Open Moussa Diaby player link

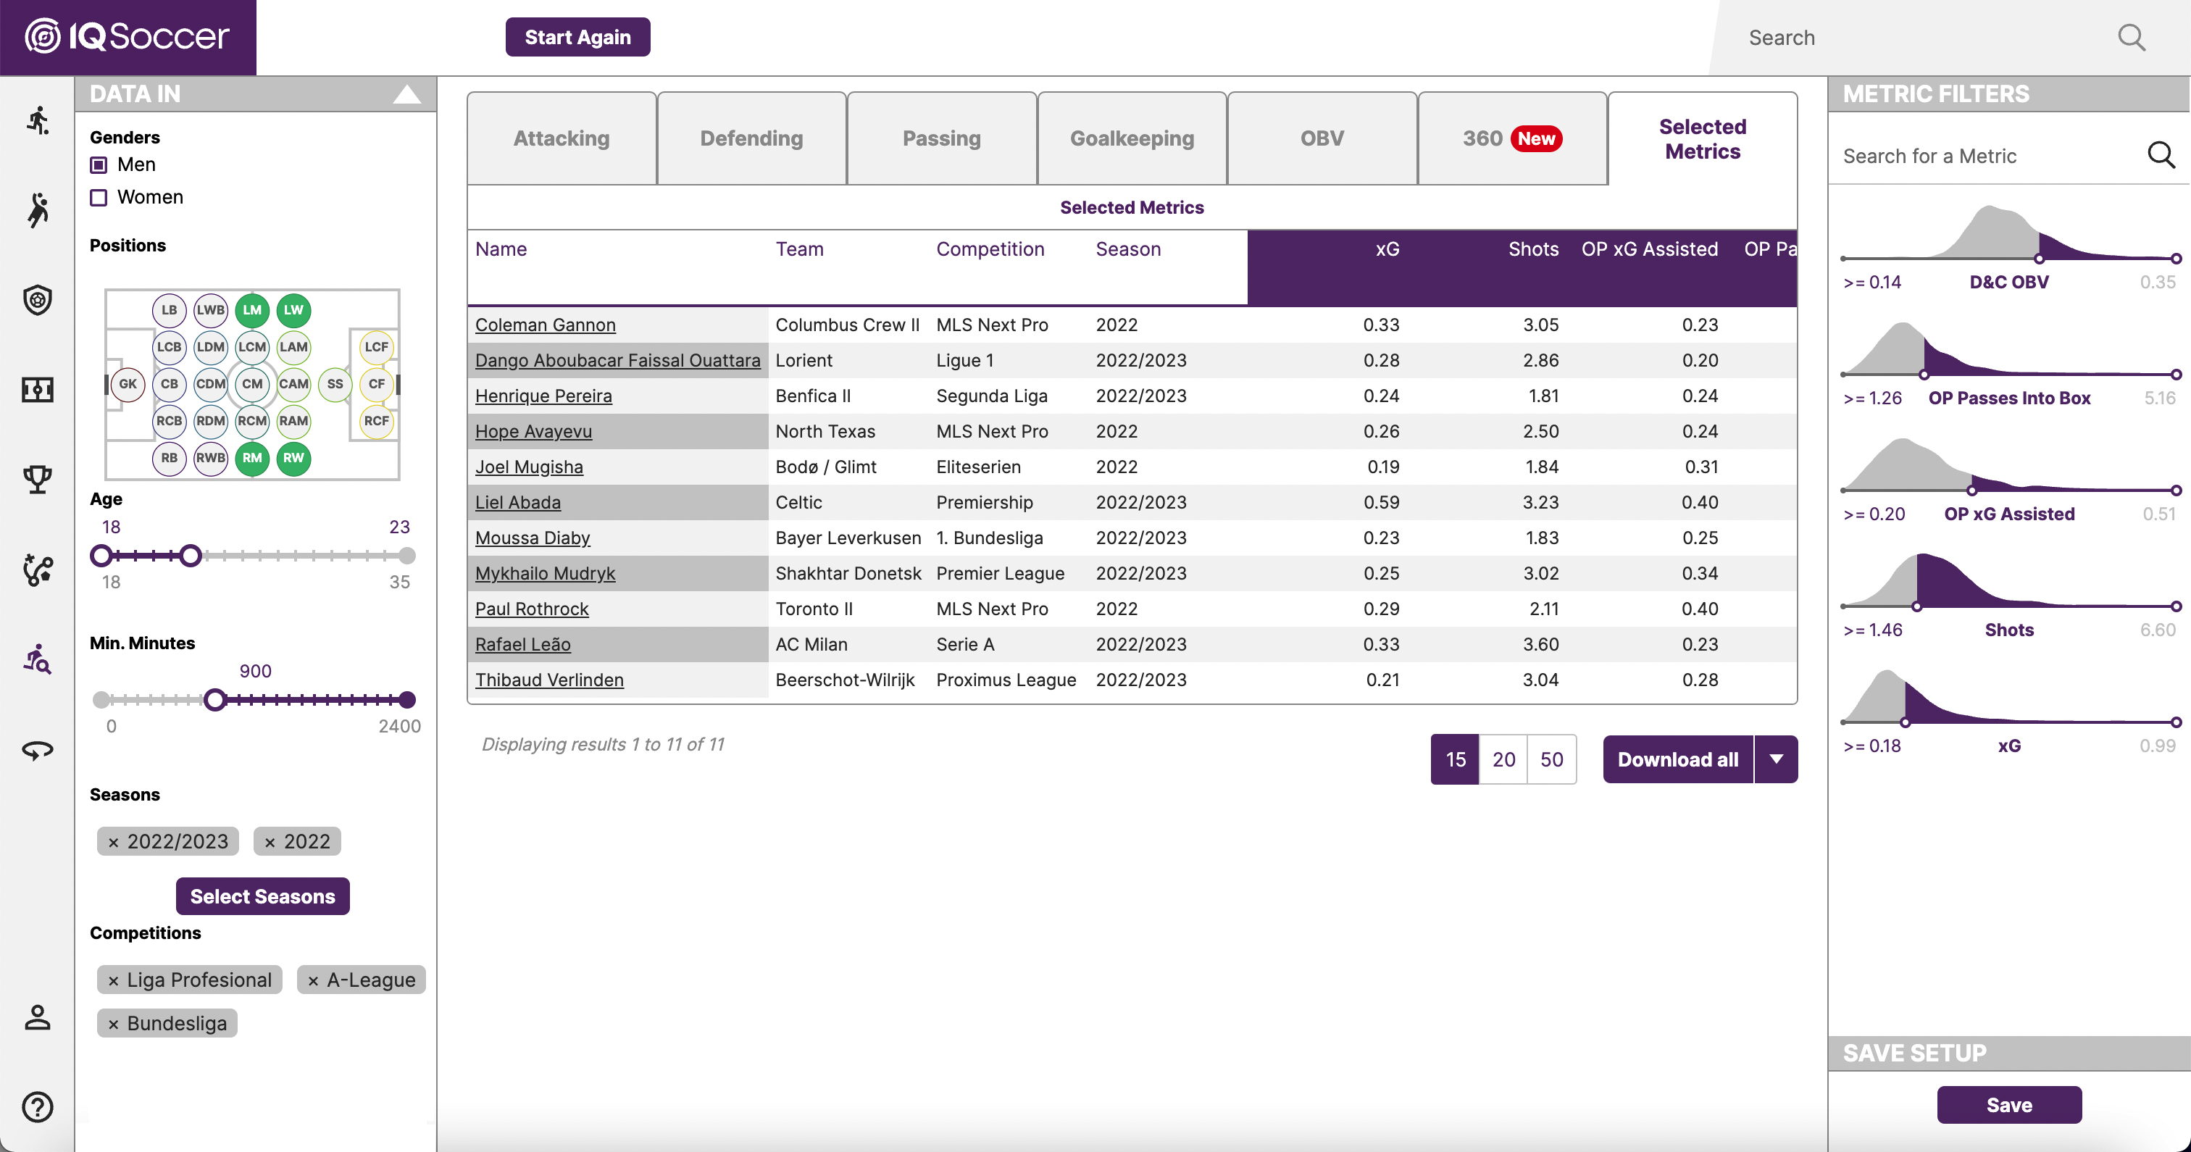[533, 538]
